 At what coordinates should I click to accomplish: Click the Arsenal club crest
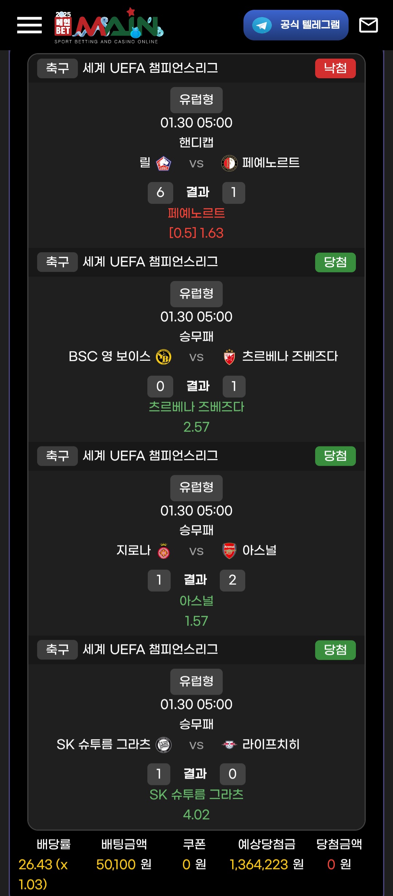229,551
